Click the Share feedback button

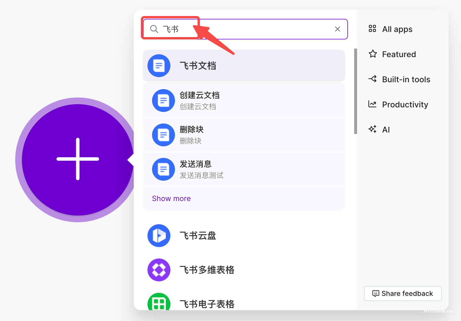[403, 294]
